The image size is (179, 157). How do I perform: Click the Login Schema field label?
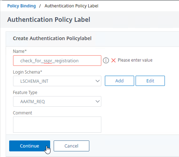pyautogui.click(x=28, y=72)
